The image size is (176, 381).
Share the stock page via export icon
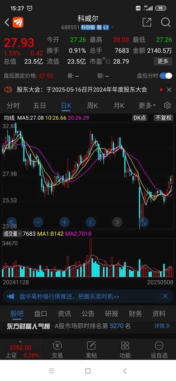147,22
